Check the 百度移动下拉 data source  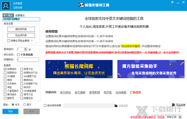pos(22,73)
